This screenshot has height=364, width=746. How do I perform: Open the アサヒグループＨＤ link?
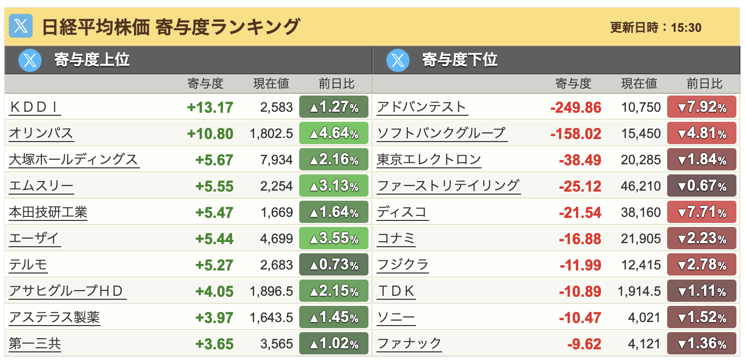[67, 291]
